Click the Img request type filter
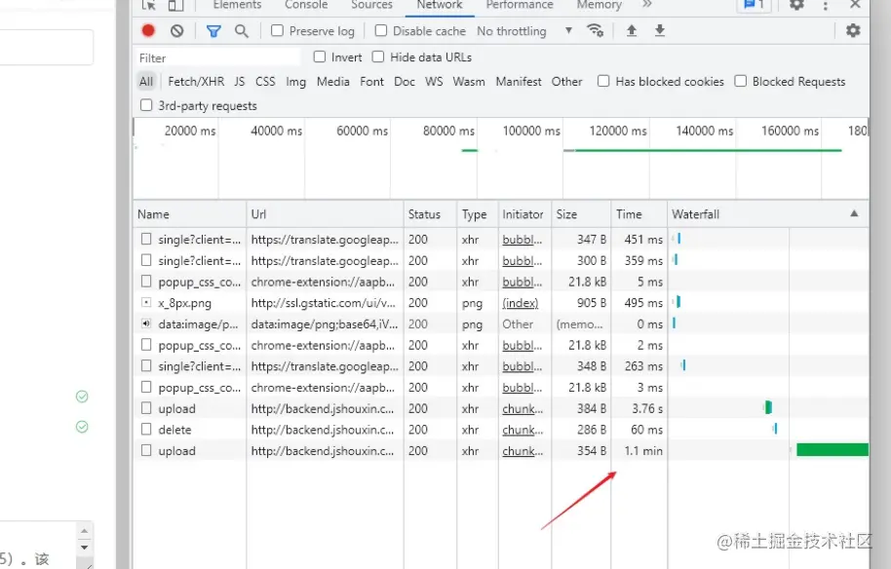The image size is (891, 569). click(x=295, y=82)
